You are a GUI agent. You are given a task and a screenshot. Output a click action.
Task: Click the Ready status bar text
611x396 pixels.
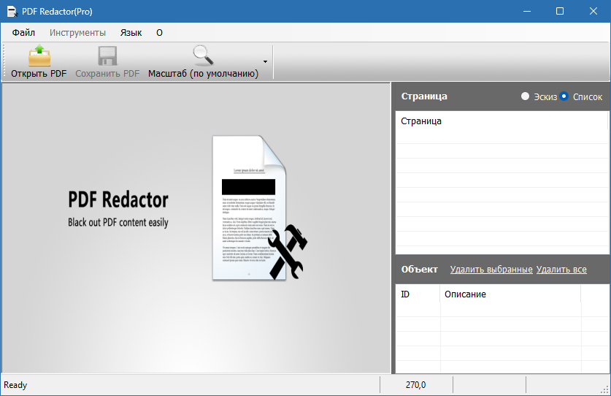pos(15,385)
